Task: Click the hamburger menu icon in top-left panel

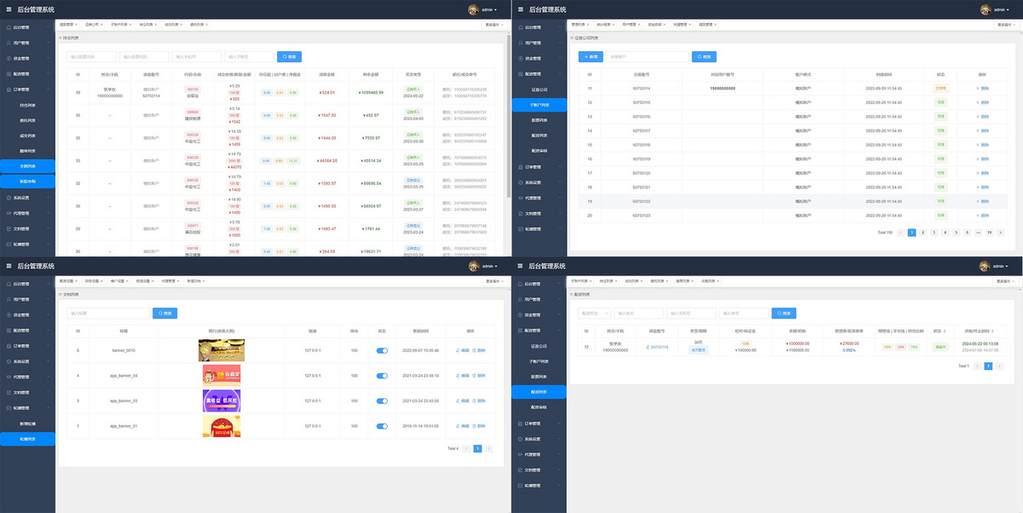Action: pos(9,9)
